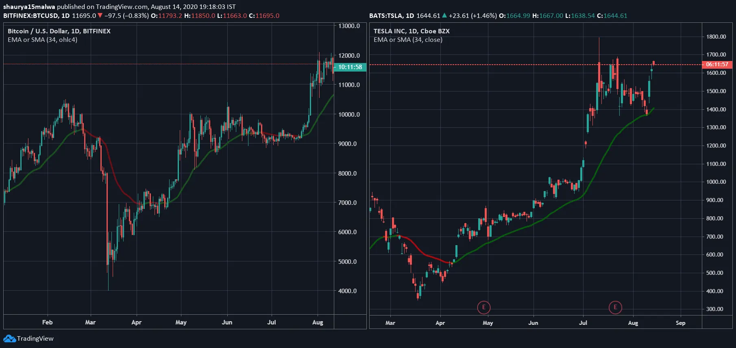The height and width of the screenshot is (348, 736).
Task: Click the 7000.0 price on Bitcoin axis
Action: [348, 202]
